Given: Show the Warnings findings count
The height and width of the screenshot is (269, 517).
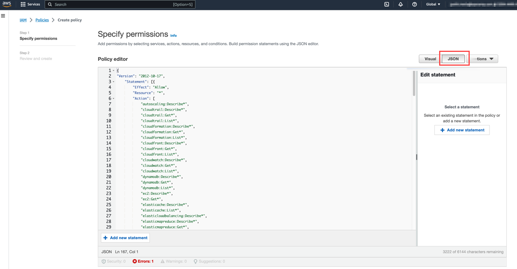Looking at the screenshot, I should coord(174,262).
